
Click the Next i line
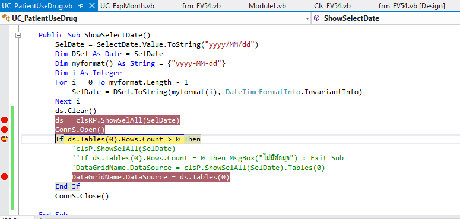(68, 101)
